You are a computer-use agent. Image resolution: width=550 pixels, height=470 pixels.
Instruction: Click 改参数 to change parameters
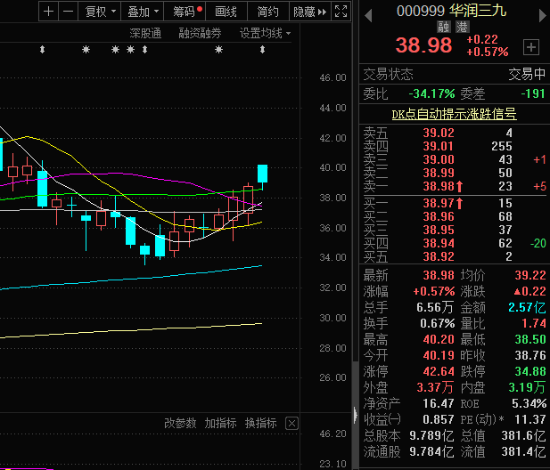[180, 423]
